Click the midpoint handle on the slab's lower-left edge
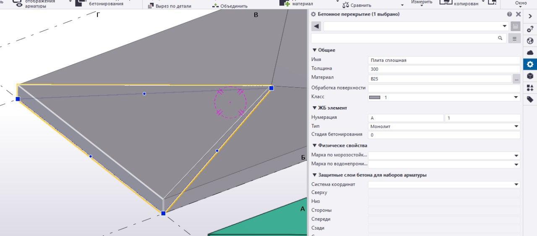The height and width of the screenshot is (236, 537). pyautogui.click(x=91, y=156)
